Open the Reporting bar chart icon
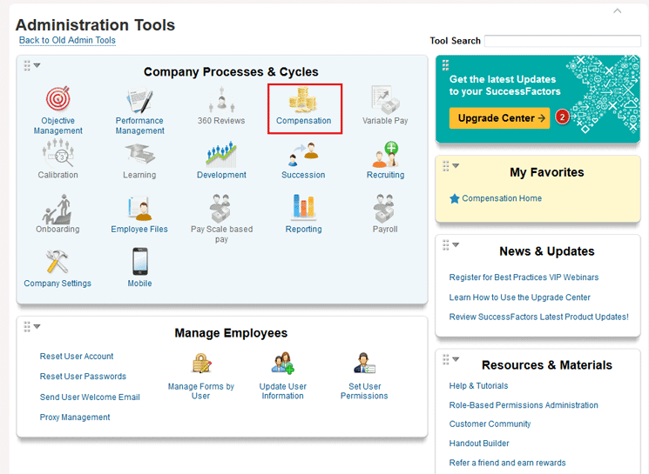649x474 pixels. coord(303,208)
